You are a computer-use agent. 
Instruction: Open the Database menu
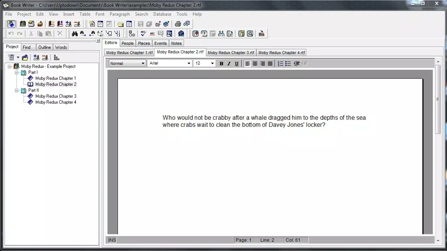(x=162, y=14)
